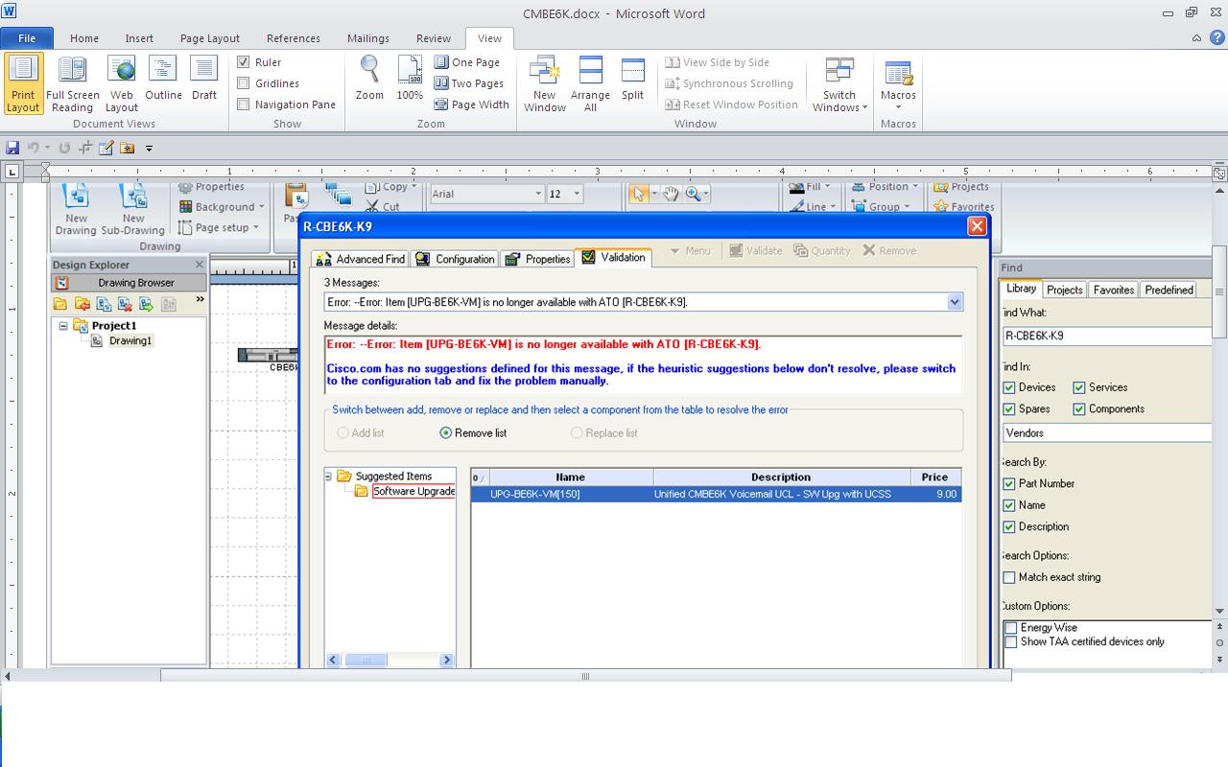Viewport: 1228px width, 767px height.
Task: Switch to Print Layout view
Action: pos(23,83)
